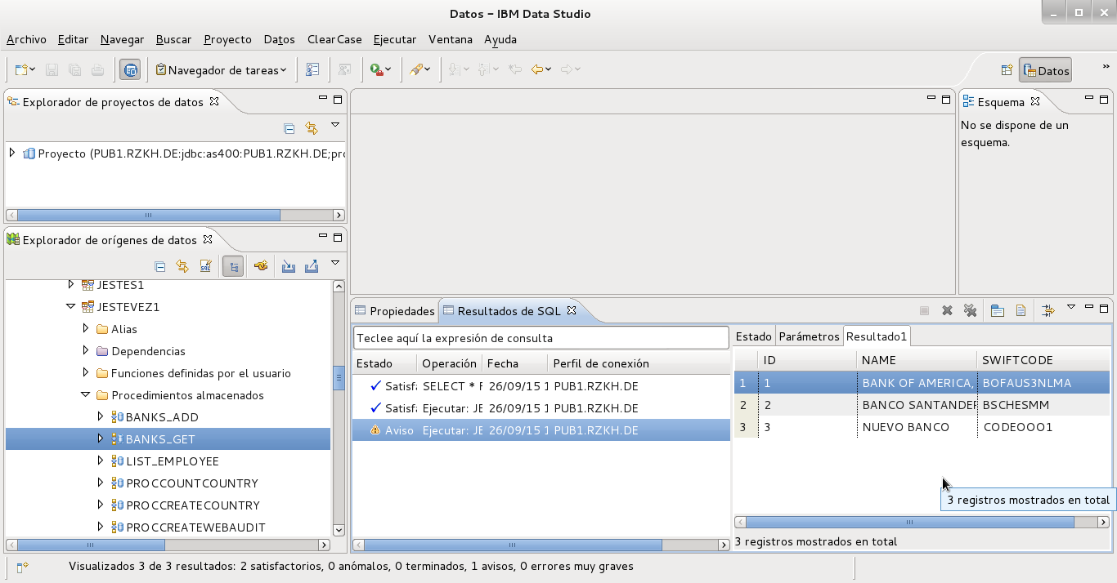Click the New wizard toolbar icon
1117x583 pixels.
coord(21,70)
